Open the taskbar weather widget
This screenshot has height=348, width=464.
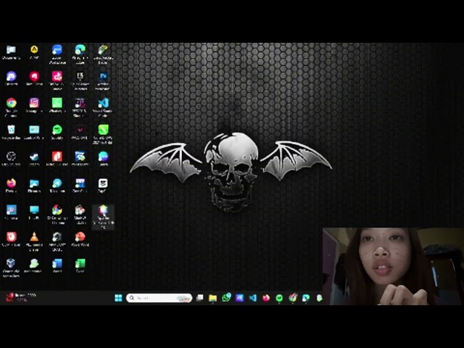click(21, 297)
